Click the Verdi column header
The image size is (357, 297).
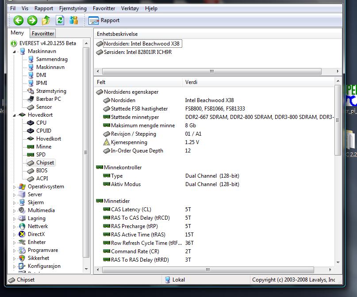tap(258, 82)
